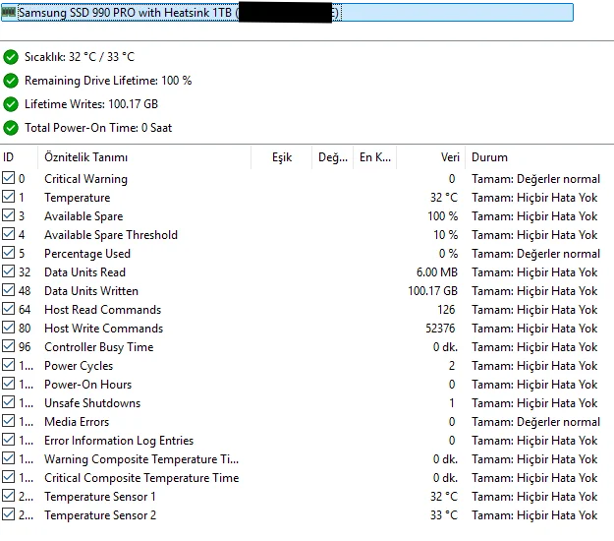Click the 32 °C Temperature Sensor 1 value
Viewport: 614px width, 541px height.
click(444, 497)
